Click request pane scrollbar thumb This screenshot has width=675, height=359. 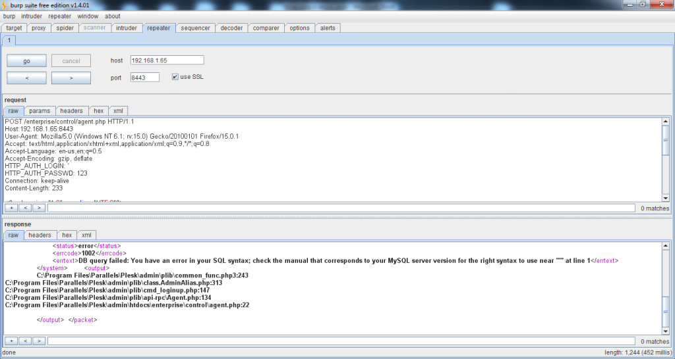[x=666, y=139]
